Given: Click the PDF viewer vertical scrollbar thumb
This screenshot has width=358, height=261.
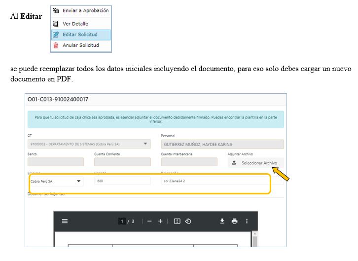Looking at the screenshot, I should 255,242.
